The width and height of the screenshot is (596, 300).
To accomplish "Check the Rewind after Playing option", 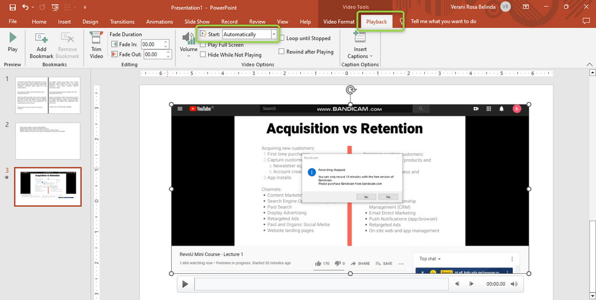I will [x=282, y=52].
